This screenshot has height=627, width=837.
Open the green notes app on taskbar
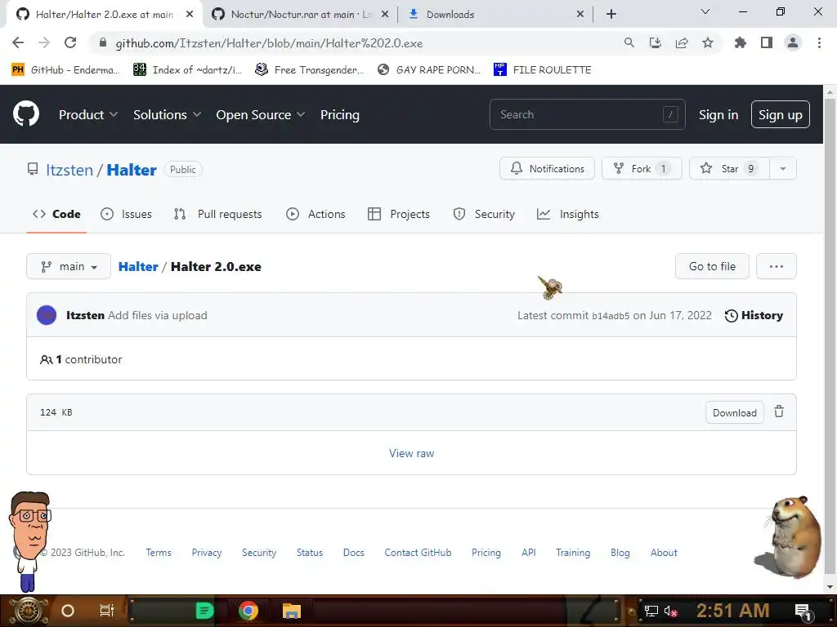[x=204, y=611]
